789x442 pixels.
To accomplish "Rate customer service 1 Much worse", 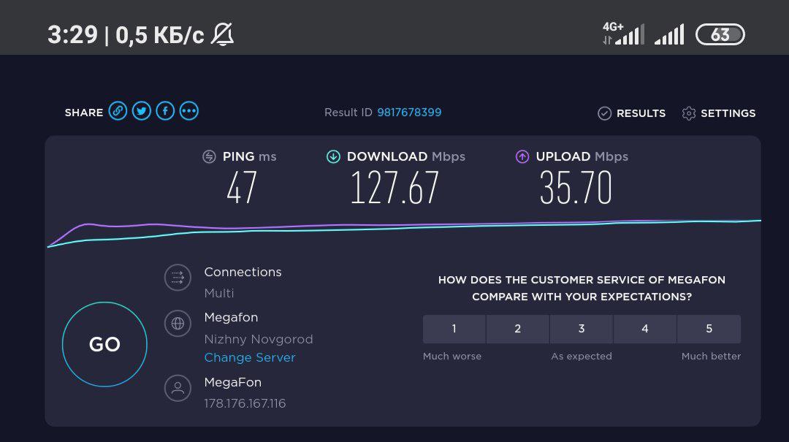I will click(454, 329).
